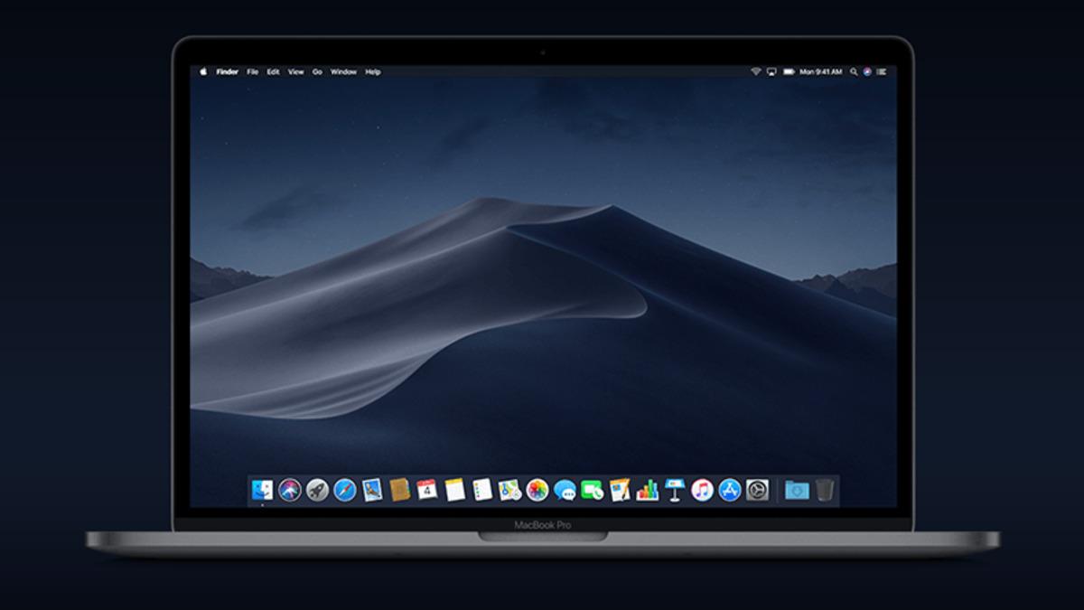The width and height of the screenshot is (1084, 610).
Task: Open the Finder Go menu
Action: [x=316, y=70]
